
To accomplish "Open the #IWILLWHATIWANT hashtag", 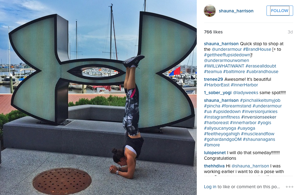I will click(x=224, y=66).
